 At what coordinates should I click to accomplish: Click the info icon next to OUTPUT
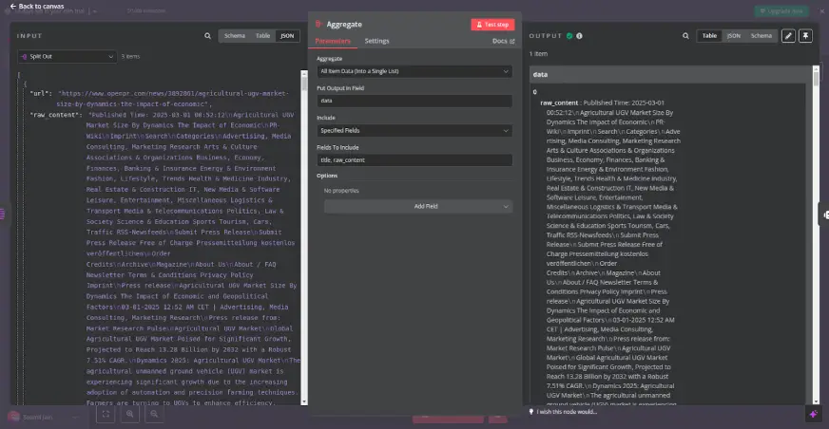579,36
